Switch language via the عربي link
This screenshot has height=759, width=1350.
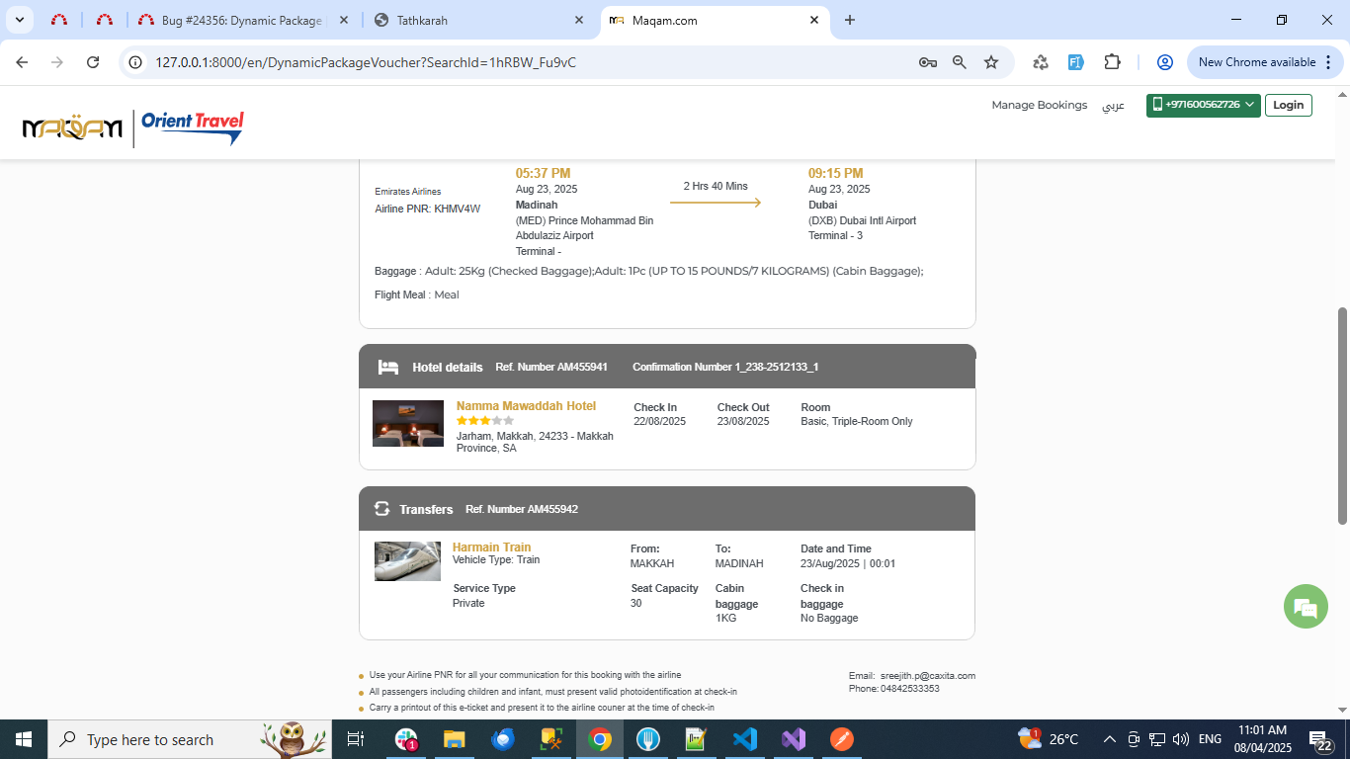1115,105
